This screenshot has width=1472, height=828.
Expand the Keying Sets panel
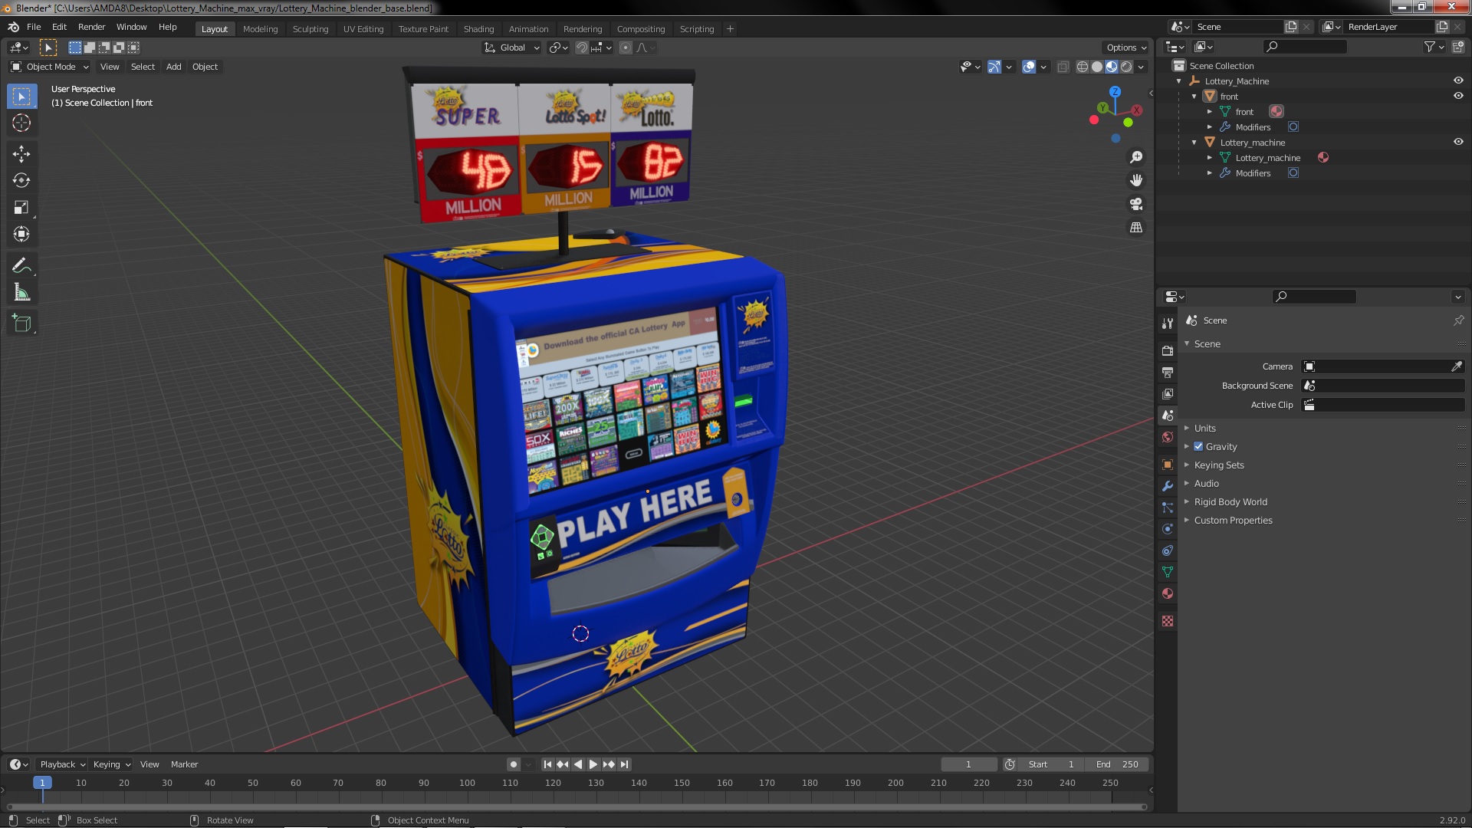click(x=1218, y=465)
